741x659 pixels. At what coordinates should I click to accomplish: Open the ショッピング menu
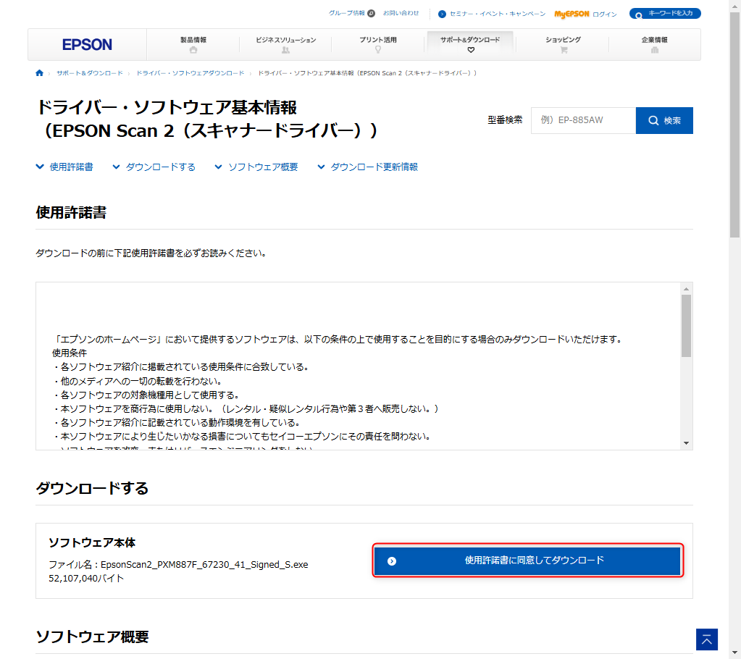563,44
